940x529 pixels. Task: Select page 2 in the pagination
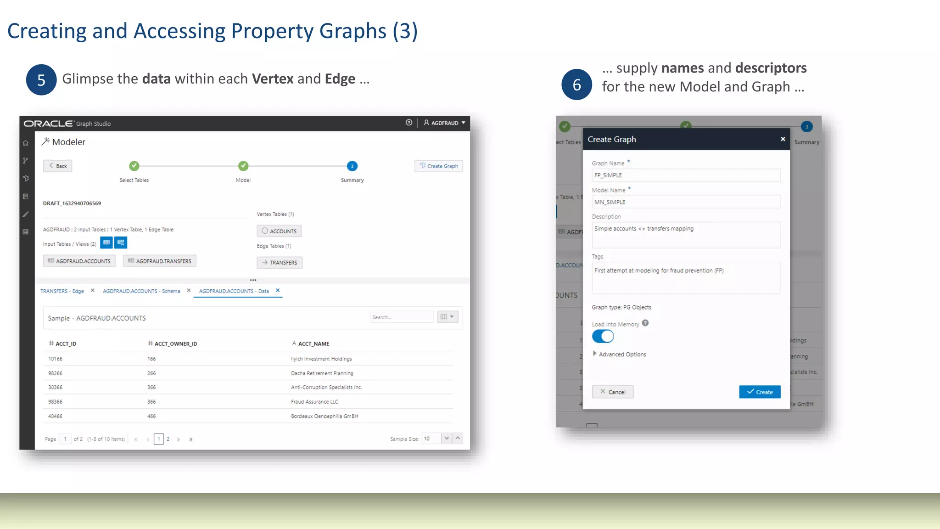click(168, 439)
